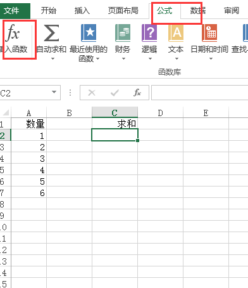Click the formula bar cancel X icon

tap(92, 93)
